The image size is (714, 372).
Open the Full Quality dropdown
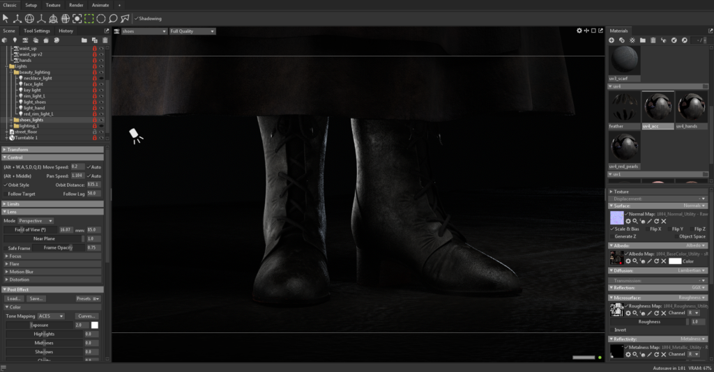click(x=192, y=31)
